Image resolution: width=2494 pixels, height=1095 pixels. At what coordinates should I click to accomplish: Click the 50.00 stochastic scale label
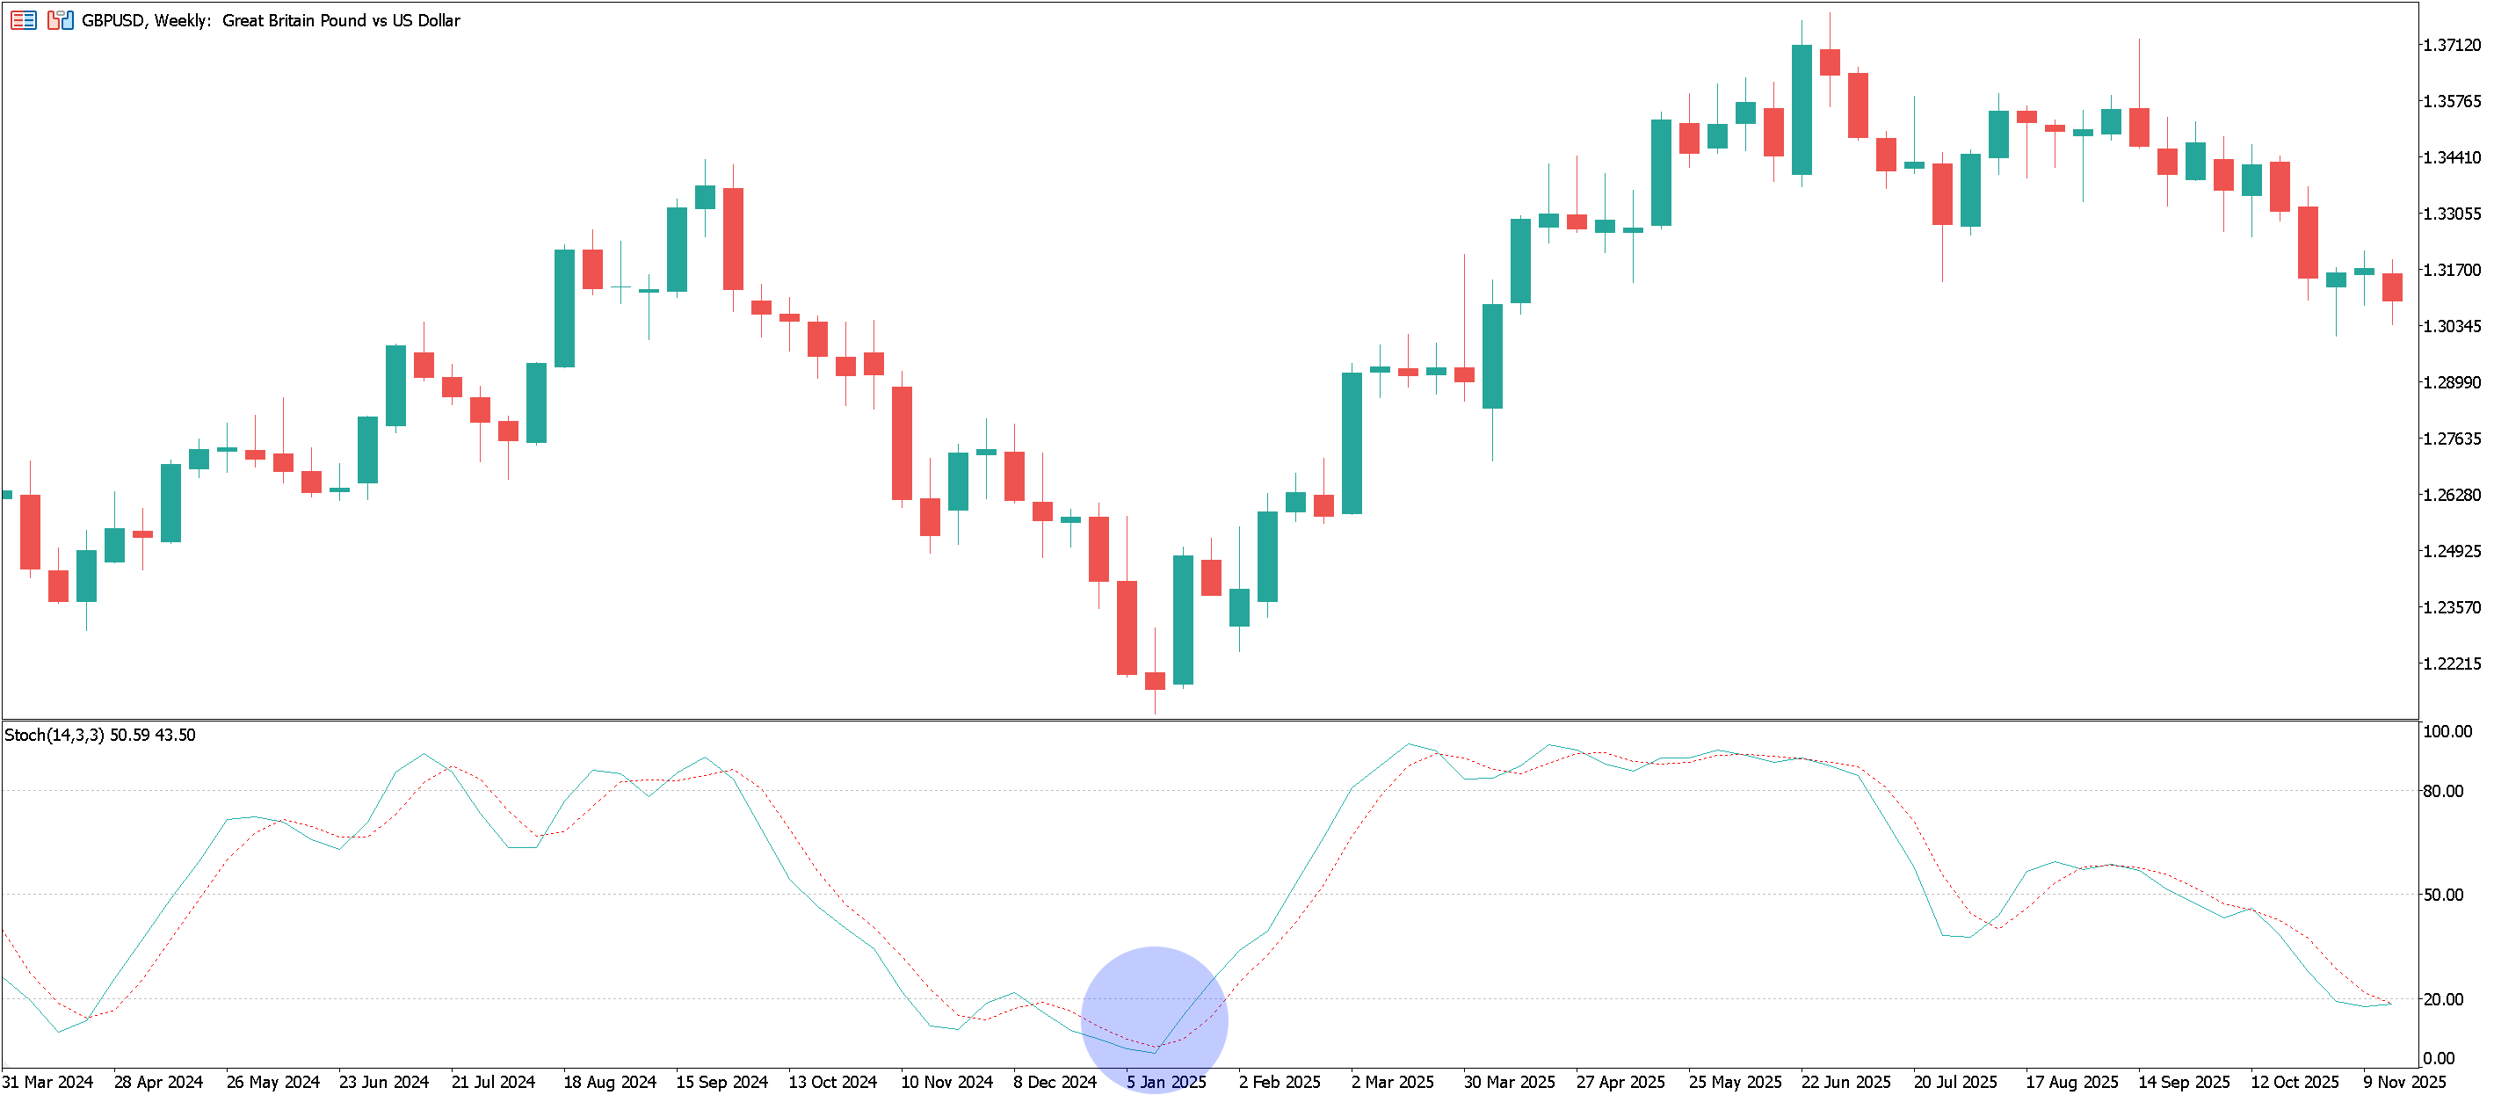2443,895
